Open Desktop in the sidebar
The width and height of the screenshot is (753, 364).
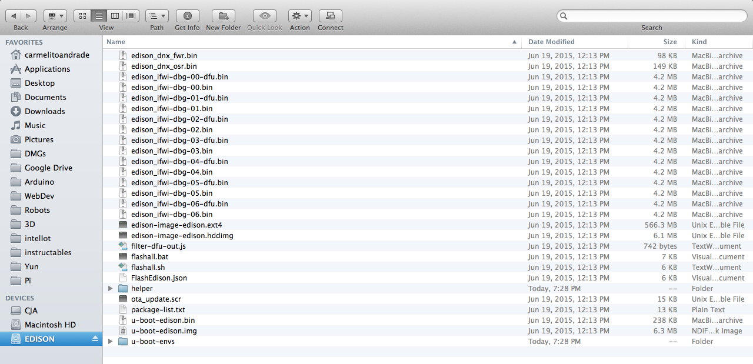click(x=39, y=83)
